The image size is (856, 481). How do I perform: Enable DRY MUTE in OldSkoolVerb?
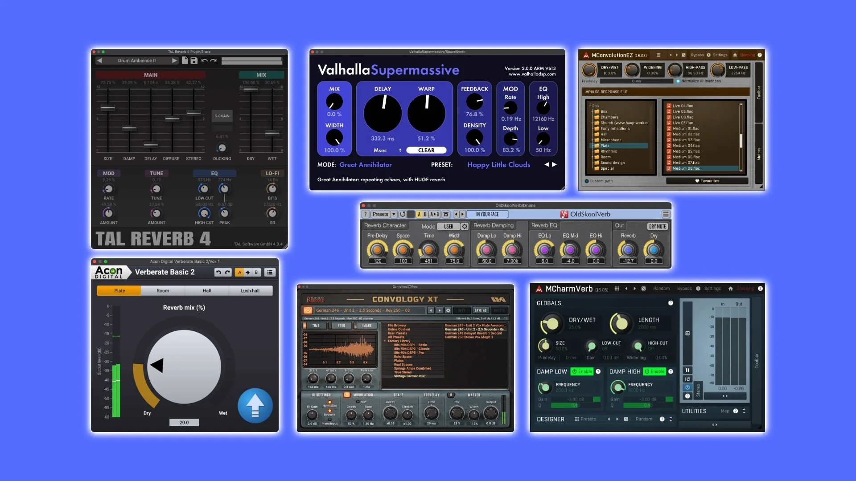pos(657,226)
